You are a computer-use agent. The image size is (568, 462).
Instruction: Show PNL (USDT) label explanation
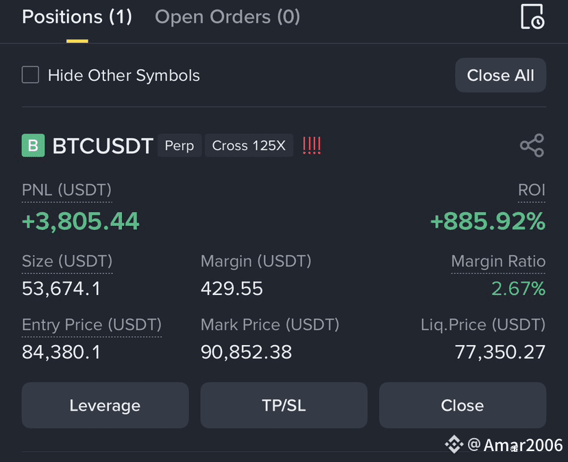pyautogui.click(x=66, y=190)
